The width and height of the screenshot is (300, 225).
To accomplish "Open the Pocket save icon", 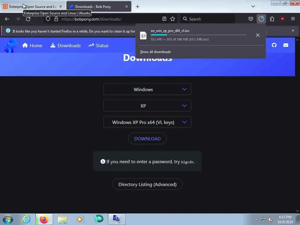I will tap(251, 19).
